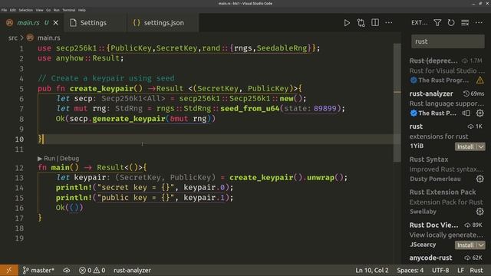The image size is (491, 276).
Task: Install the rust extension by 1YiB
Action: click(x=466, y=146)
